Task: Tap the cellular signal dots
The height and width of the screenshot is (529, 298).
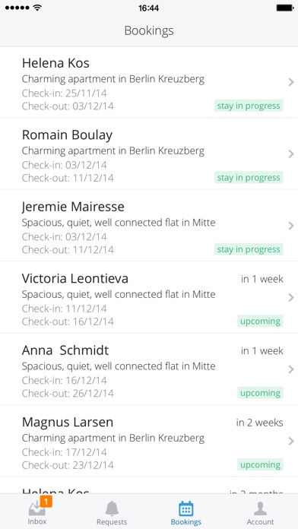Action: pos(17,8)
